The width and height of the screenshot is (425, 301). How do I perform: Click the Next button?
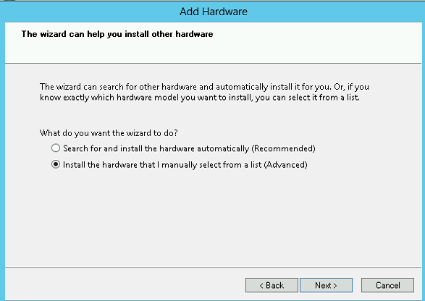pyautogui.click(x=326, y=285)
